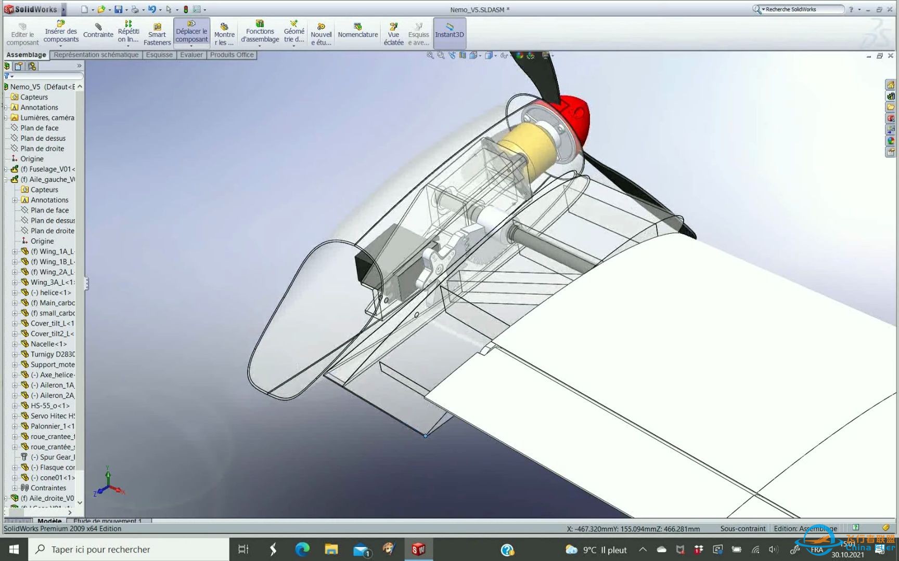Click the Vue éclatée tool

point(394,34)
